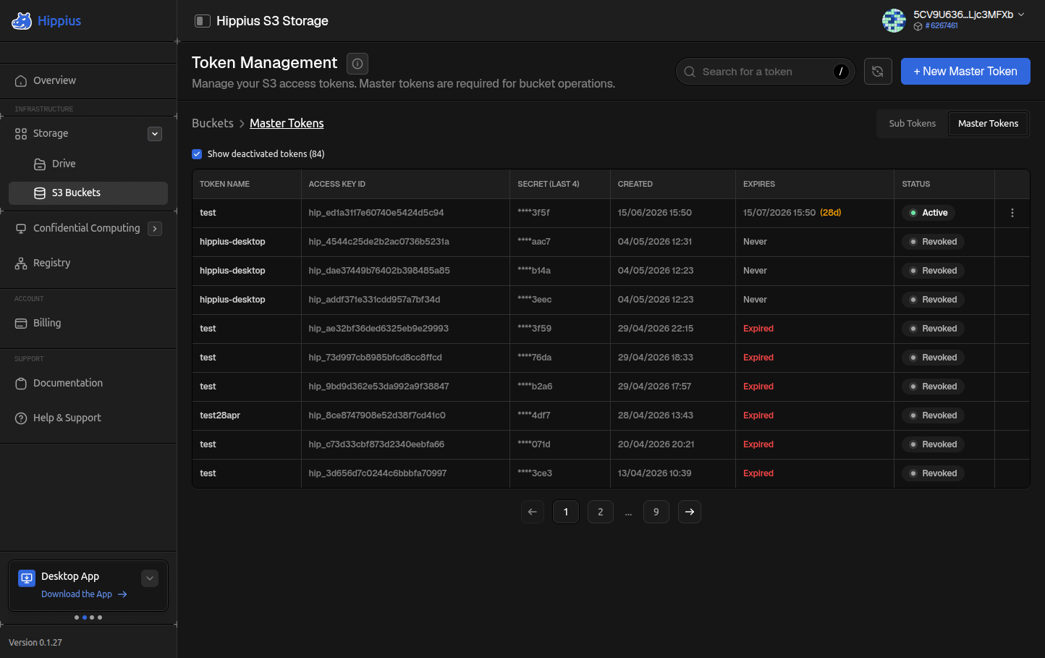Click block number #6267461

coord(942,26)
